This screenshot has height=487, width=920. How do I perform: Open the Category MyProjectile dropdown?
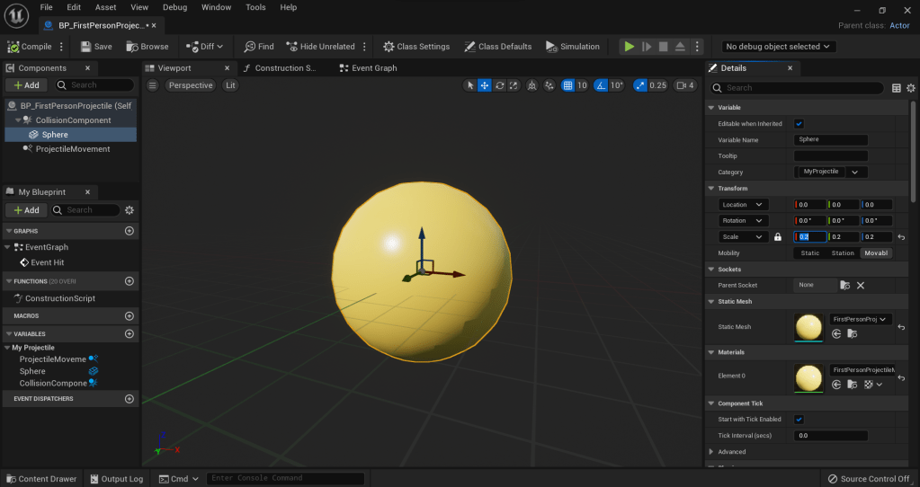[x=831, y=172]
